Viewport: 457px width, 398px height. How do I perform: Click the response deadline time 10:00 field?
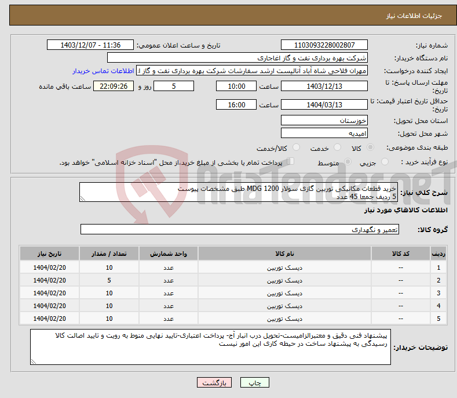(x=236, y=86)
